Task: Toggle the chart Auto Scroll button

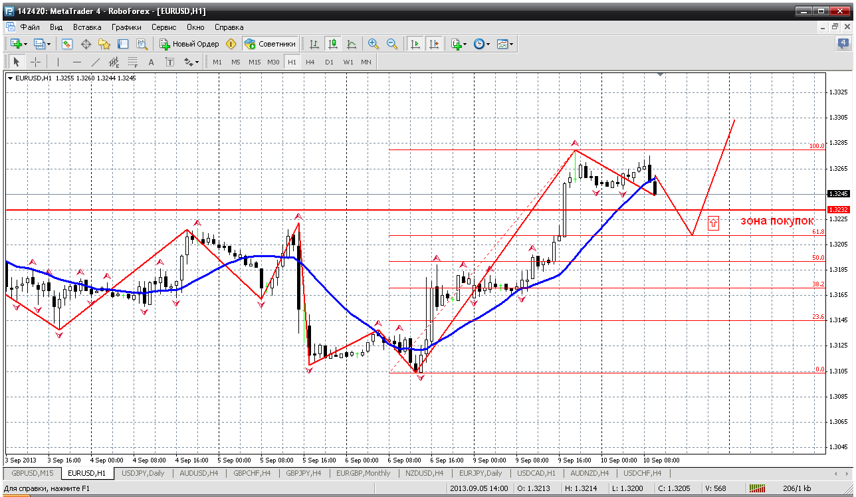Action: click(415, 44)
